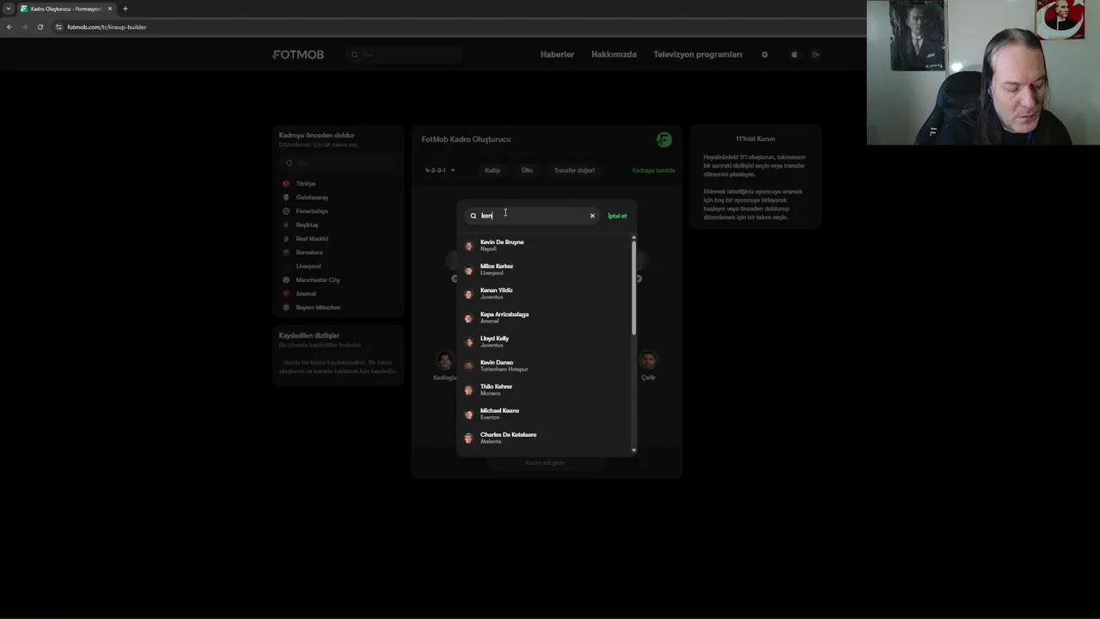Screen dimensions: 1100x619
Task: Click the Çelik player on the pitch
Action: click(x=648, y=365)
